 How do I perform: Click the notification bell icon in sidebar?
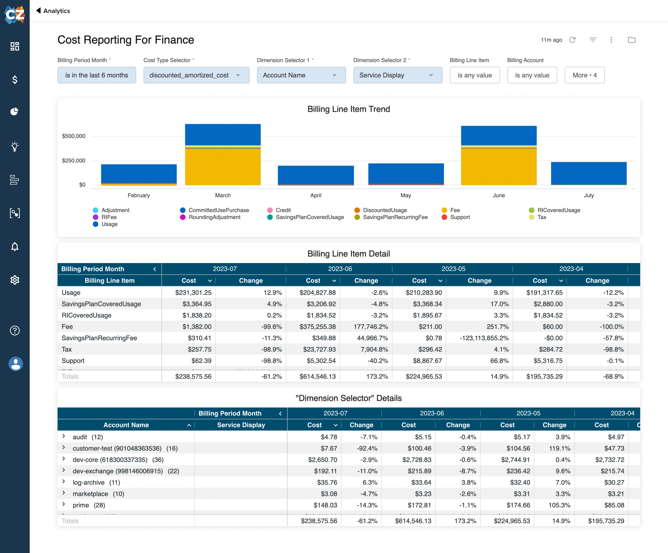click(x=15, y=247)
